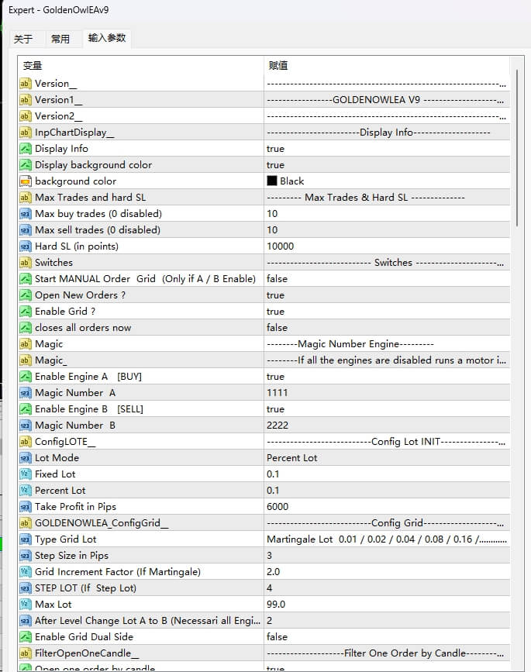This screenshot has height=672, width=531.
Task: Toggle the Display background color value
Action: (x=387, y=165)
